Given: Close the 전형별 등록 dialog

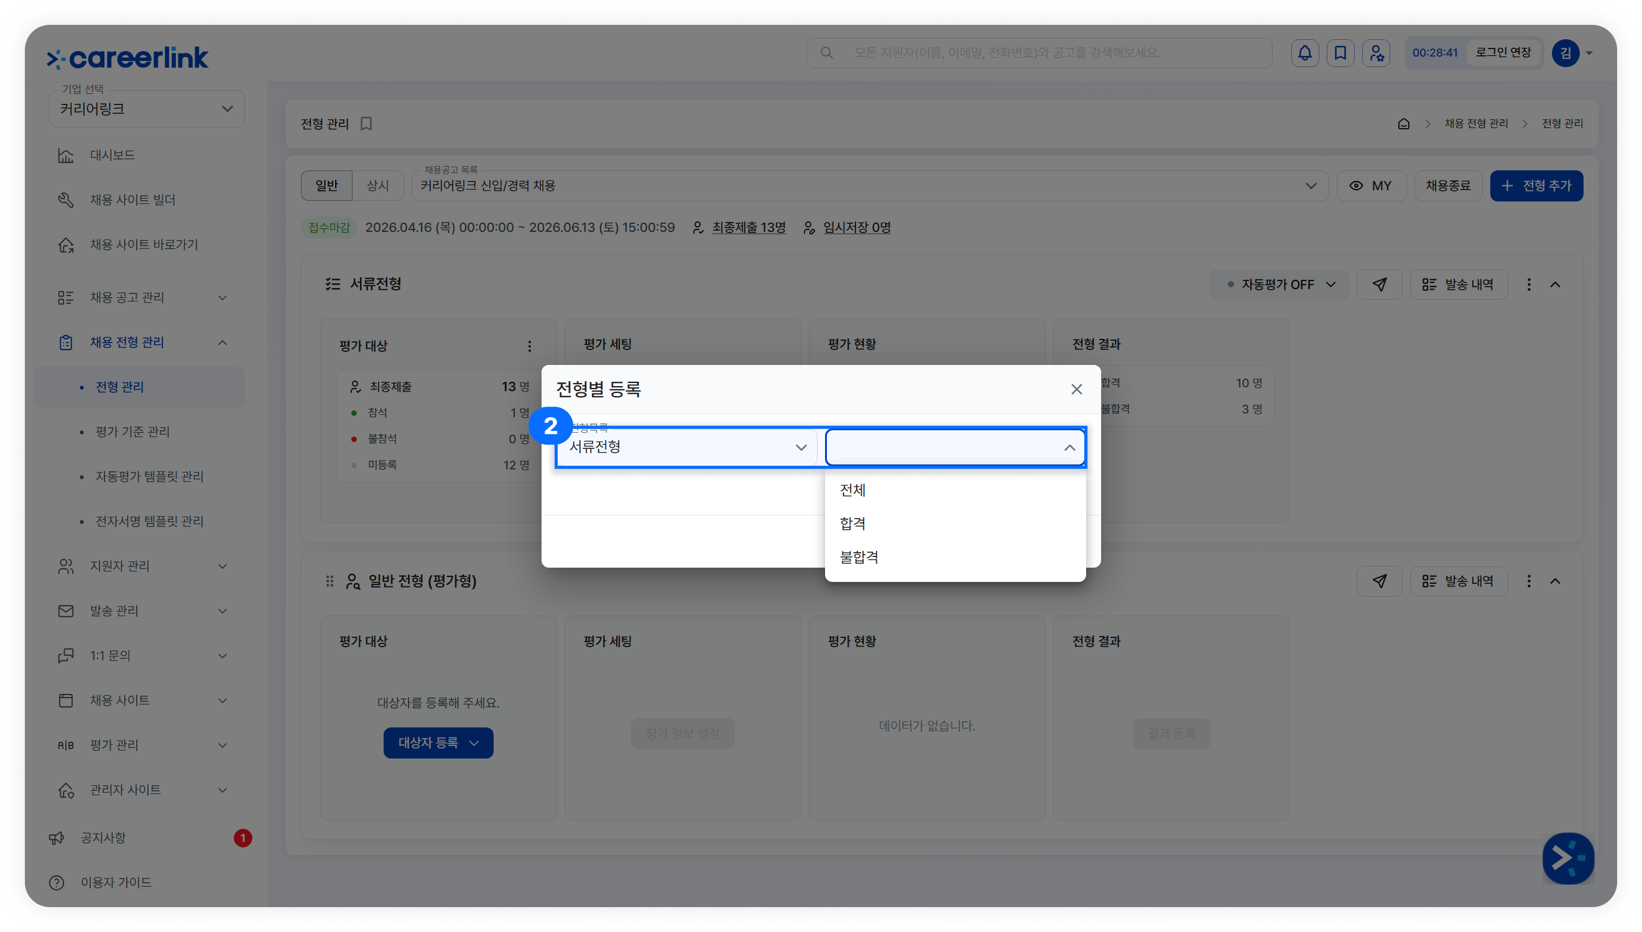Looking at the screenshot, I should (x=1076, y=389).
